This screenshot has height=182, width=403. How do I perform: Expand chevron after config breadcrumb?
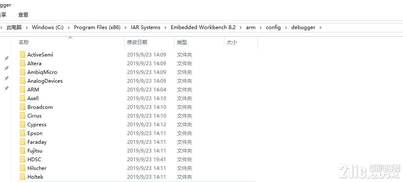coord(286,27)
